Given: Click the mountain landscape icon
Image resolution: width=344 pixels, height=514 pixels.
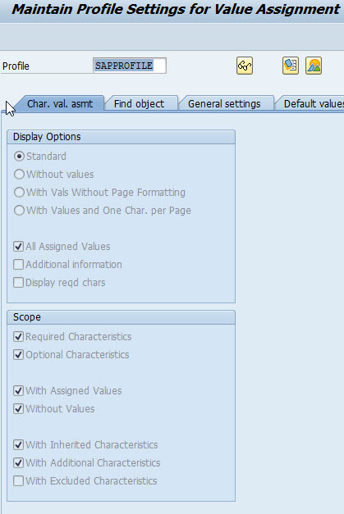Looking at the screenshot, I should (314, 66).
